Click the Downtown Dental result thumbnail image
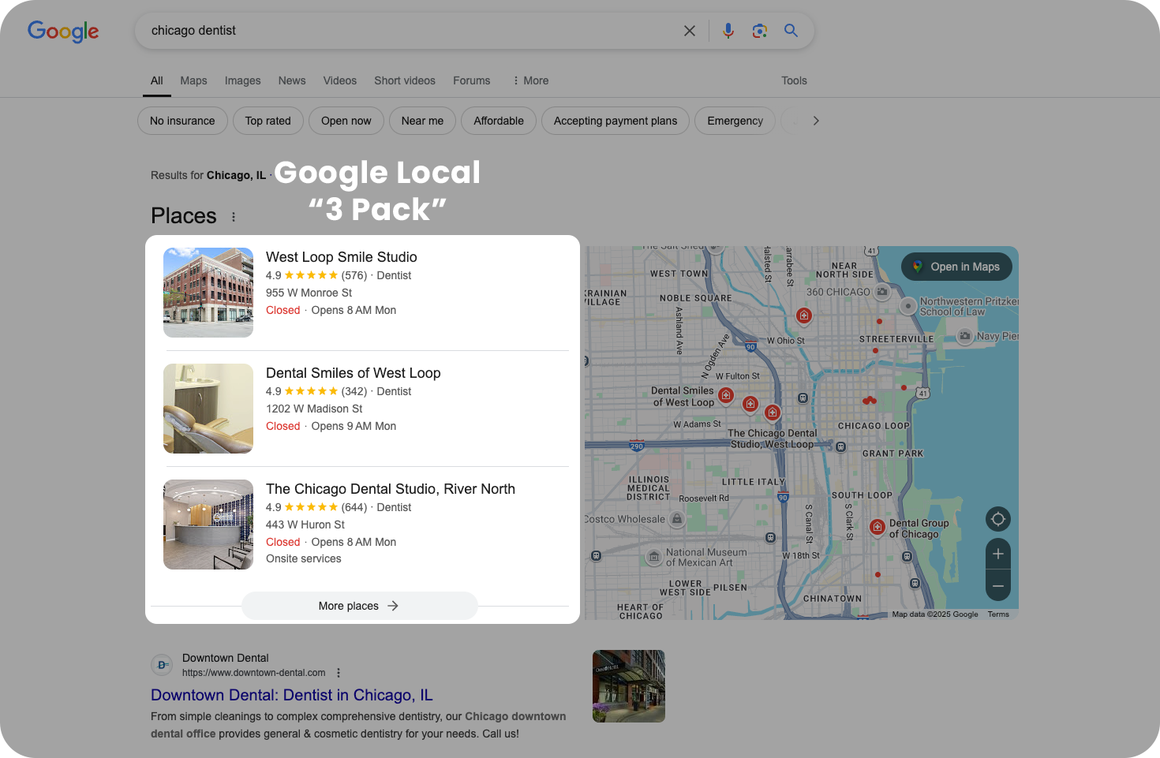1160x758 pixels. click(x=629, y=686)
